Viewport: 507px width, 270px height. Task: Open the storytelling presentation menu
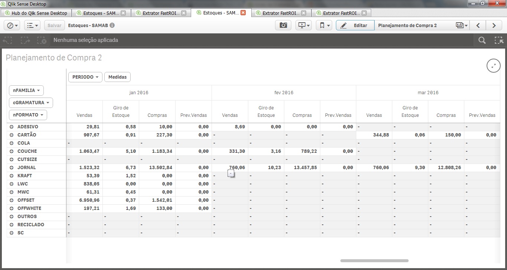coord(304,25)
